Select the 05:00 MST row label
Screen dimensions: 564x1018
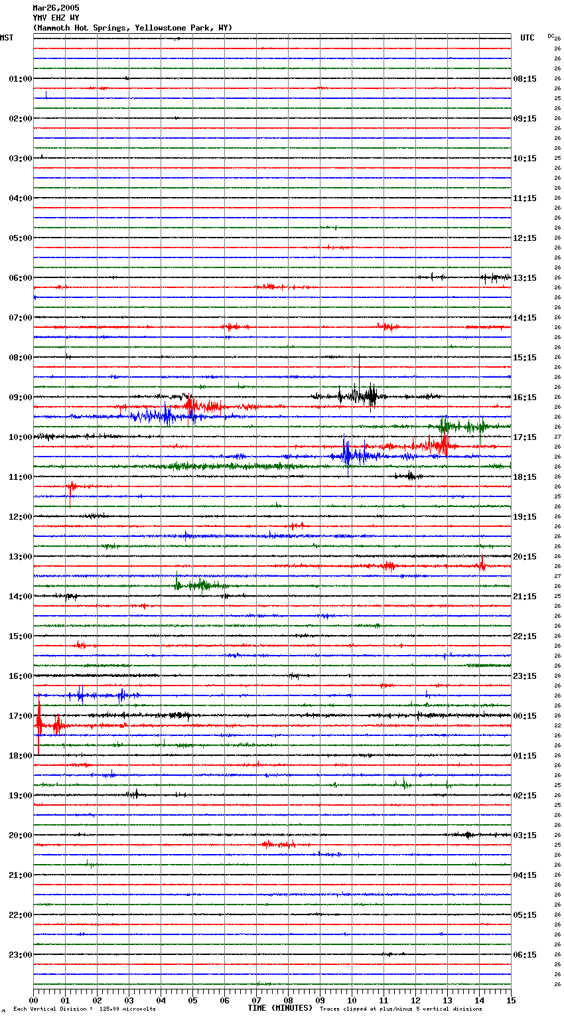(21, 238)
